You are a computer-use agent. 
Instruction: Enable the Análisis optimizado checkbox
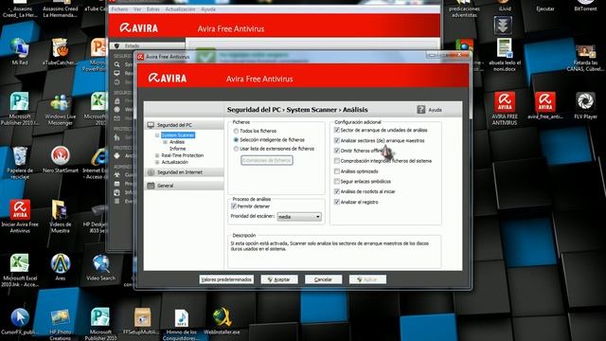pyautogui.click(x=337, y=171)
